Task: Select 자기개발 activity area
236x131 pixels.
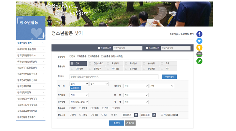Action: click(x=114, y=69)
